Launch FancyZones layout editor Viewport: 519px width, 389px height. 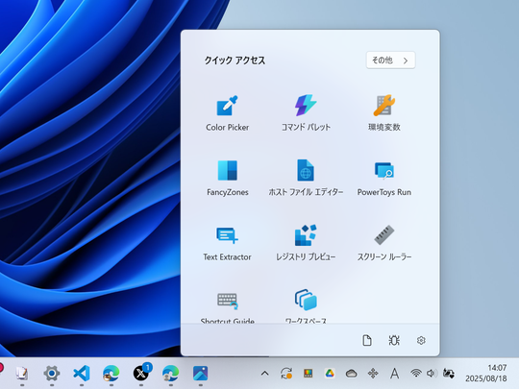[x=228, y=179]
